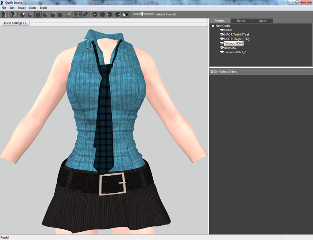
Task: Select NPC R Toe0 [RToe] mesh
Action: (x=237, y=35)
